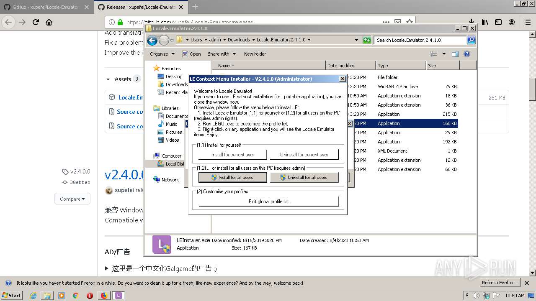
Task: Click 38ebbeb commit link
Action: pos(76,182)
